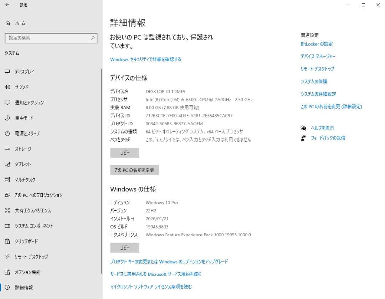Read Microsoft サービス規約 link
The image size is (385, 299).
(156, 274)
